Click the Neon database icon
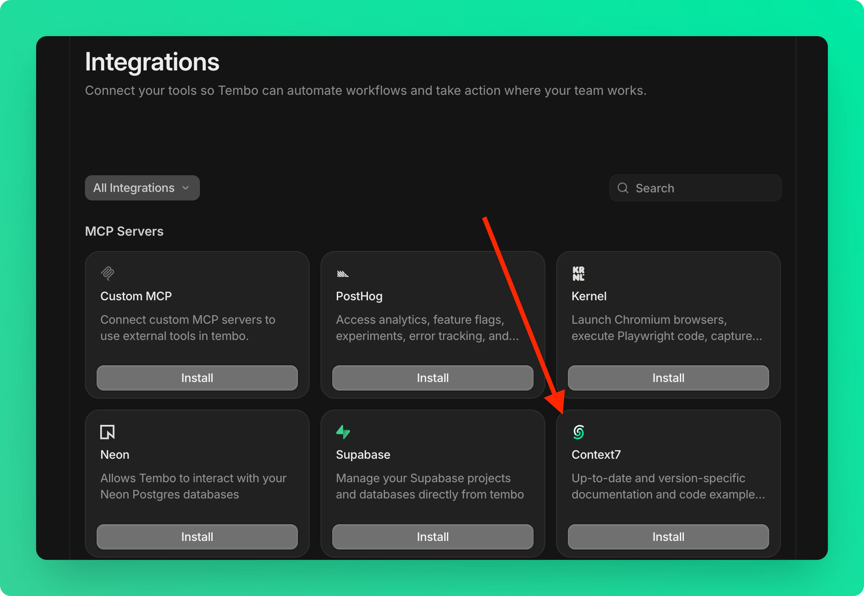 [x=107, y=432]
